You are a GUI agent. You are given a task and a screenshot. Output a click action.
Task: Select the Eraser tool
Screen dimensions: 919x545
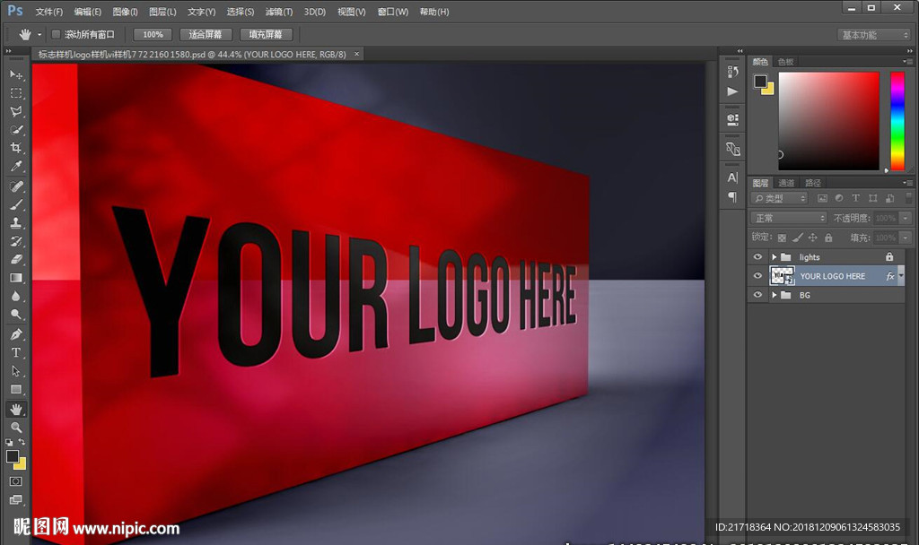(x=16, y=259)
